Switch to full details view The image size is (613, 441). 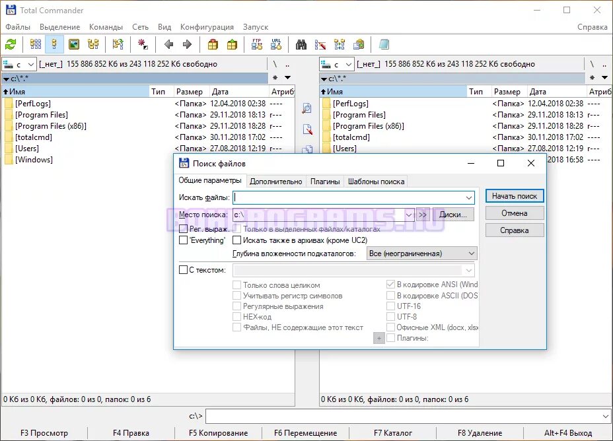coord(54,44)
